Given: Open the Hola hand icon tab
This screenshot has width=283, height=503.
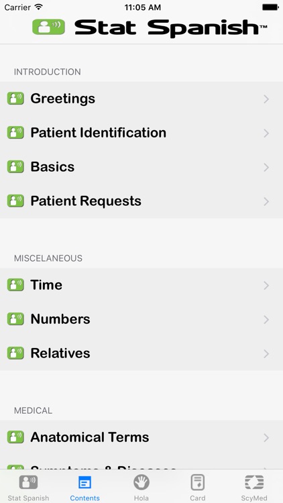Looking at the screenshot, I should [x=141, y=482].
